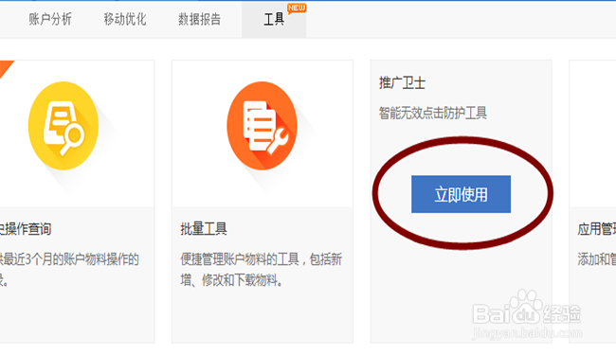Click the yellow operation query icon
Viewport: 616px width, 355px height.
(x=63, y=126)
